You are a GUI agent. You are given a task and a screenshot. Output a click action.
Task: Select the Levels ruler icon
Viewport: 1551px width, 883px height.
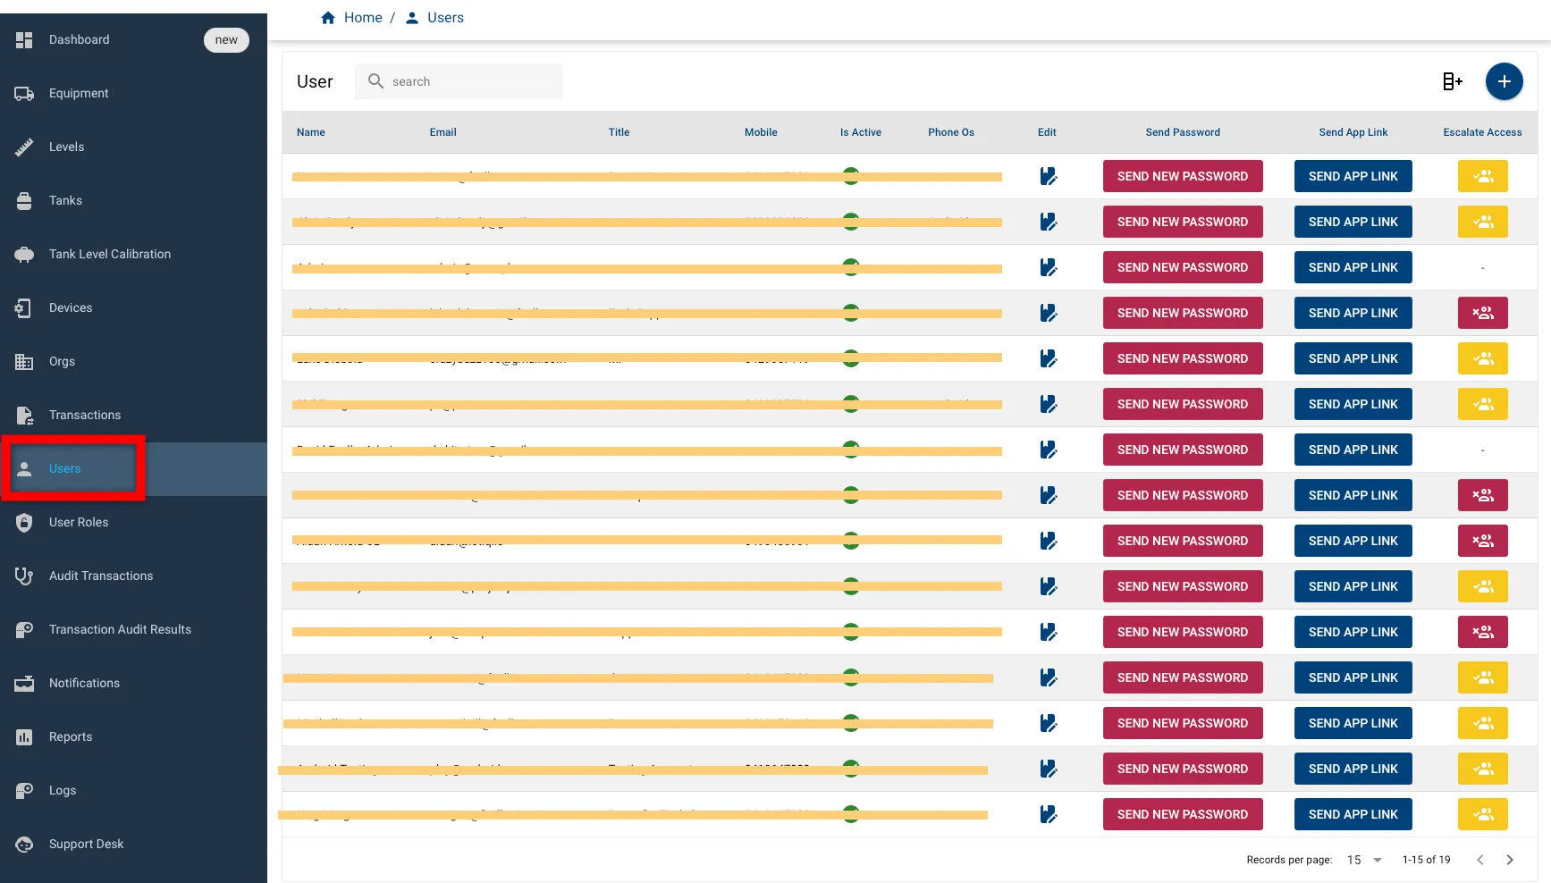click(24, 147)
